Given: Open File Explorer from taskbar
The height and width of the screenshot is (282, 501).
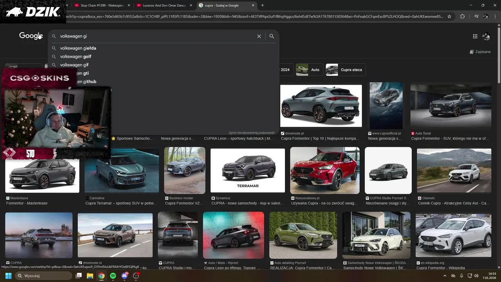Looking at the screenshot, I should (90, 276).
